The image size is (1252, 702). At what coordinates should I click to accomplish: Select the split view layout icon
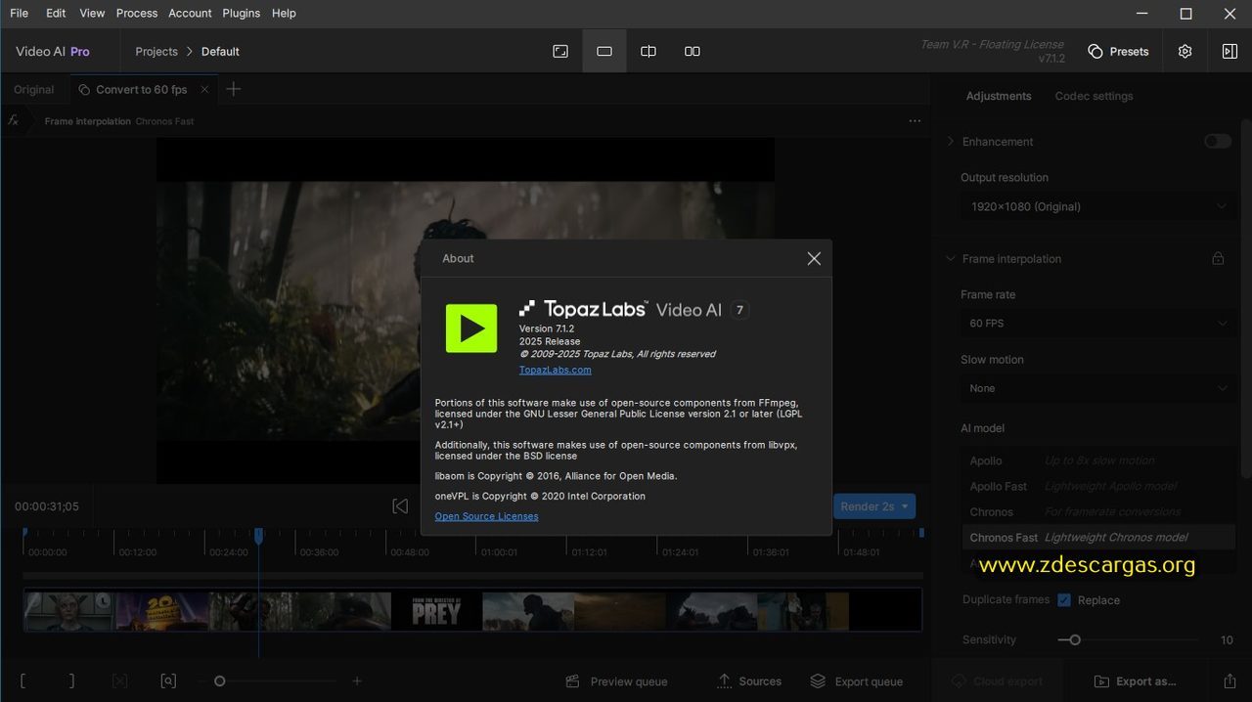648,51
